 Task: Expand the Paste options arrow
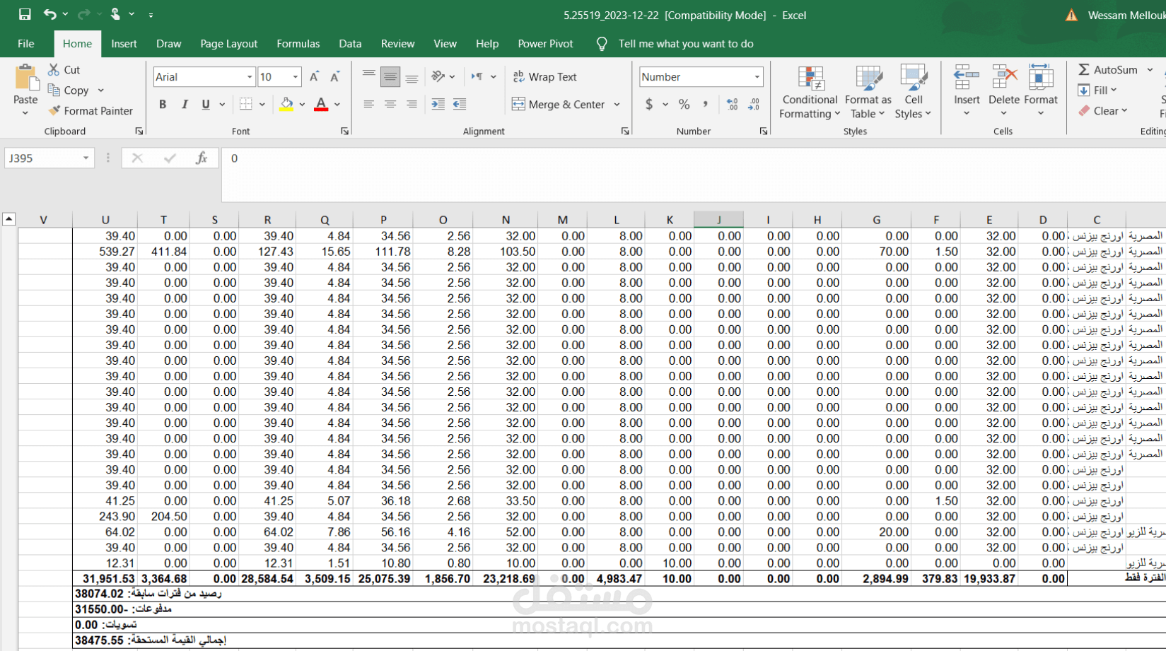(x=26, y=113)
